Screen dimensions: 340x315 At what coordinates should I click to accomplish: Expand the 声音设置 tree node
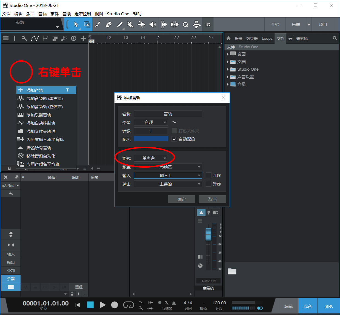click(228, 77)
